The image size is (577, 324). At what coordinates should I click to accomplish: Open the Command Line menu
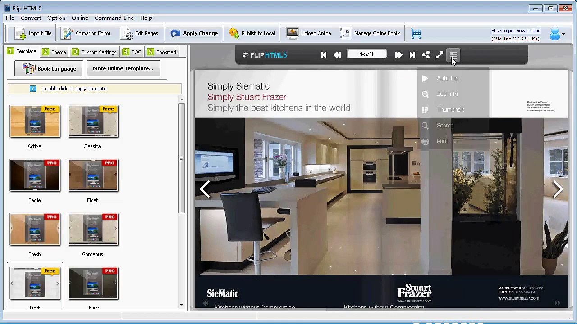click(114, 18)
